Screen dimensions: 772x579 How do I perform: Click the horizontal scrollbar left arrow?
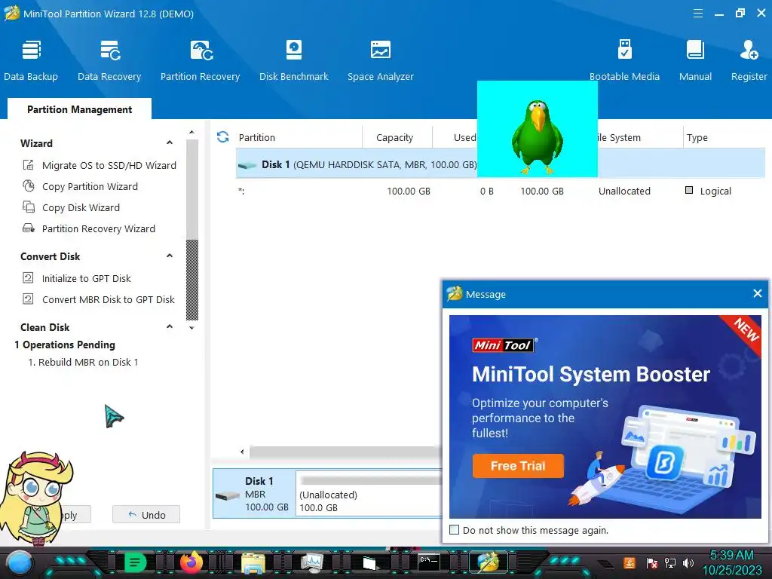click(242, 452)
